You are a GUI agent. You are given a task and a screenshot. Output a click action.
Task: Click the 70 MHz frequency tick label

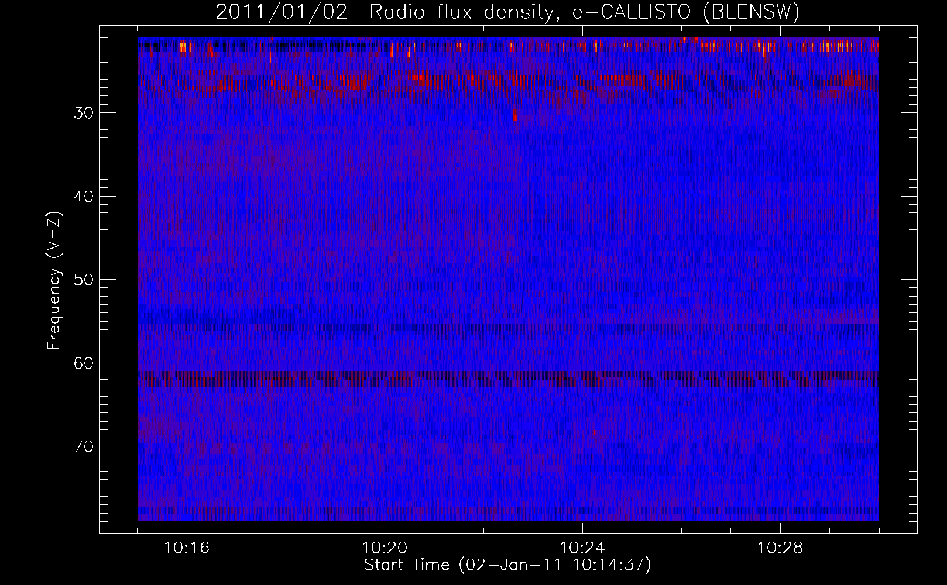point(84,446)
